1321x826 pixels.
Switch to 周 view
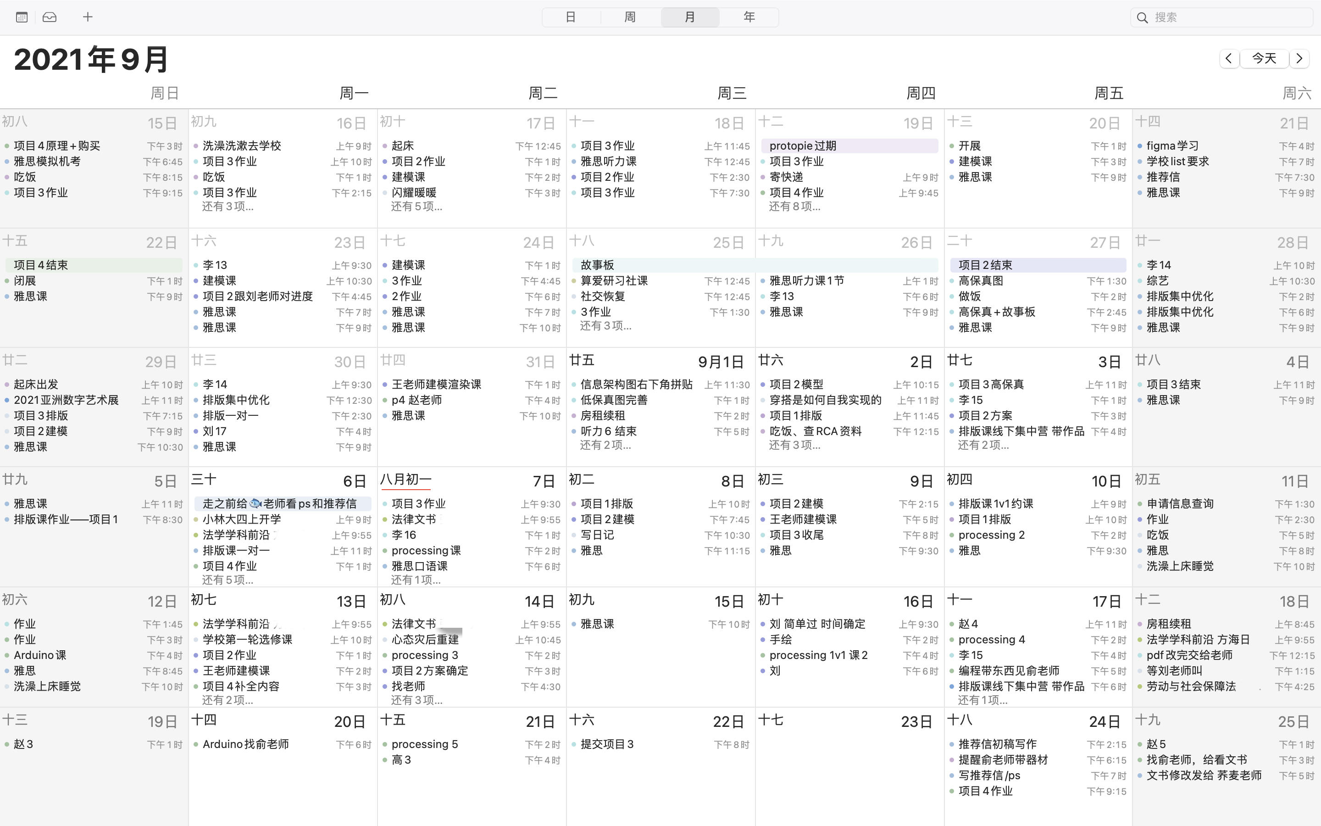coord(630,17)
